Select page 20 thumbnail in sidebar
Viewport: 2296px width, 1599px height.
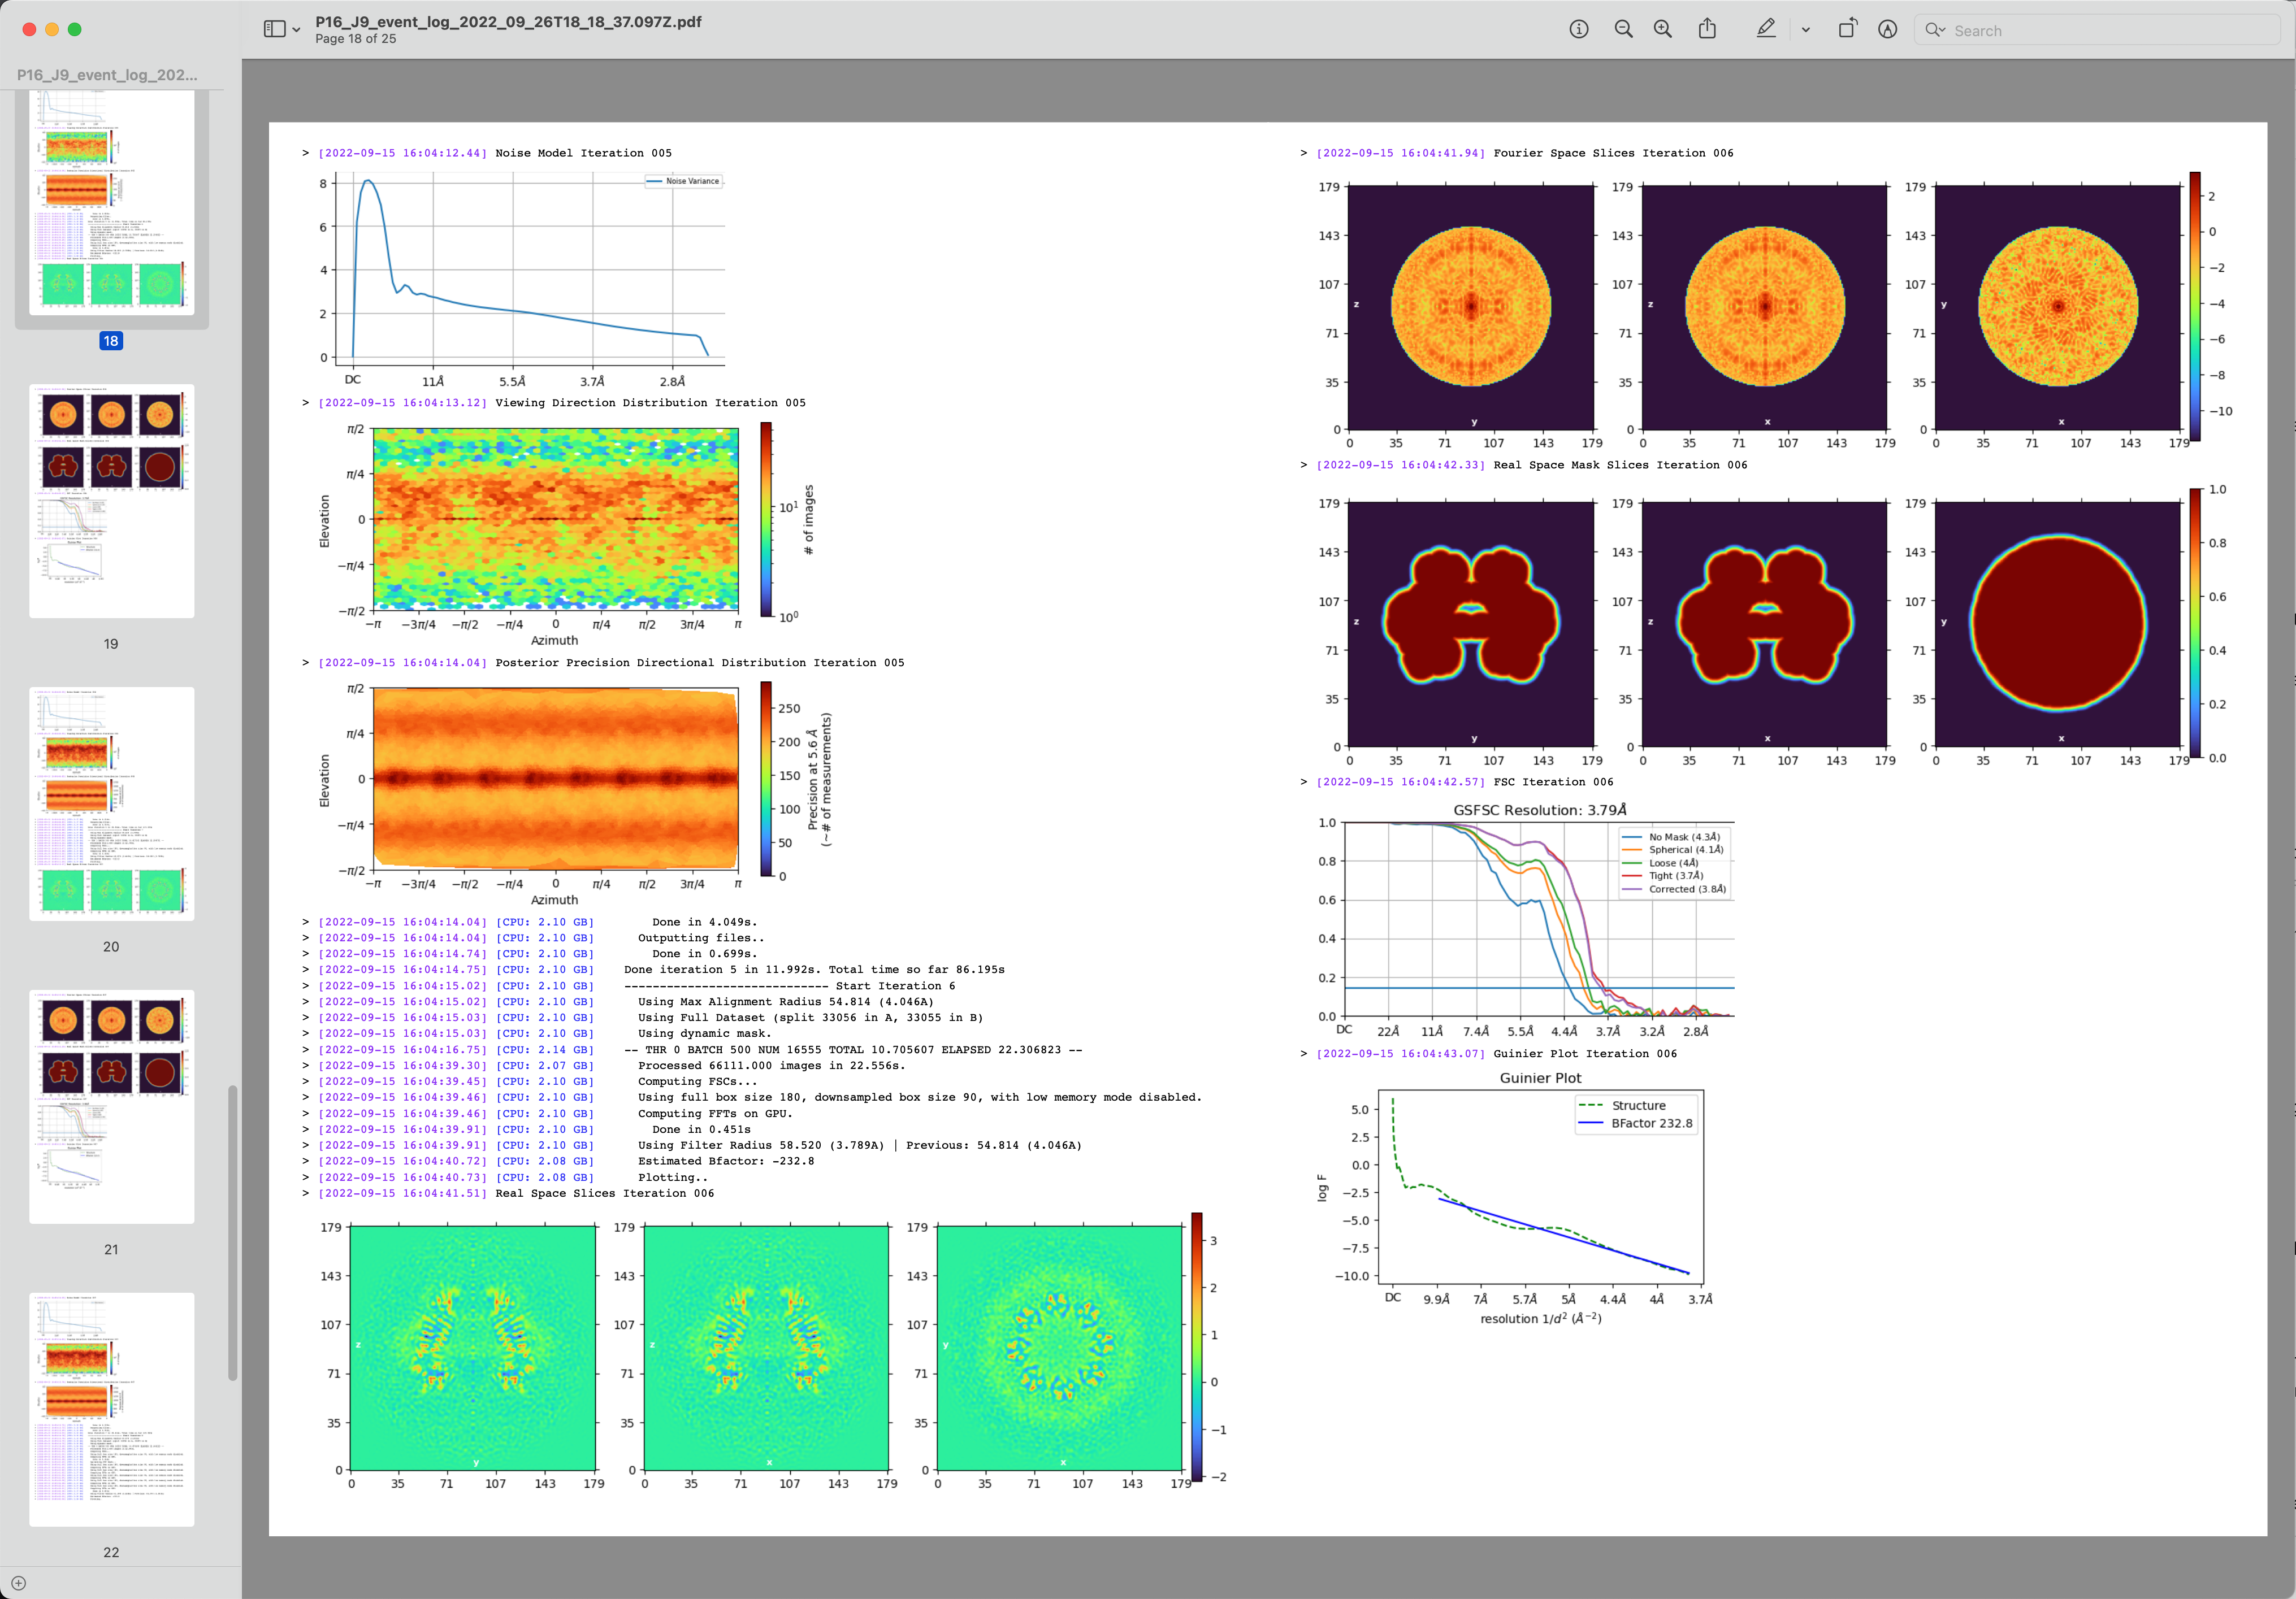tap(111, 803)
